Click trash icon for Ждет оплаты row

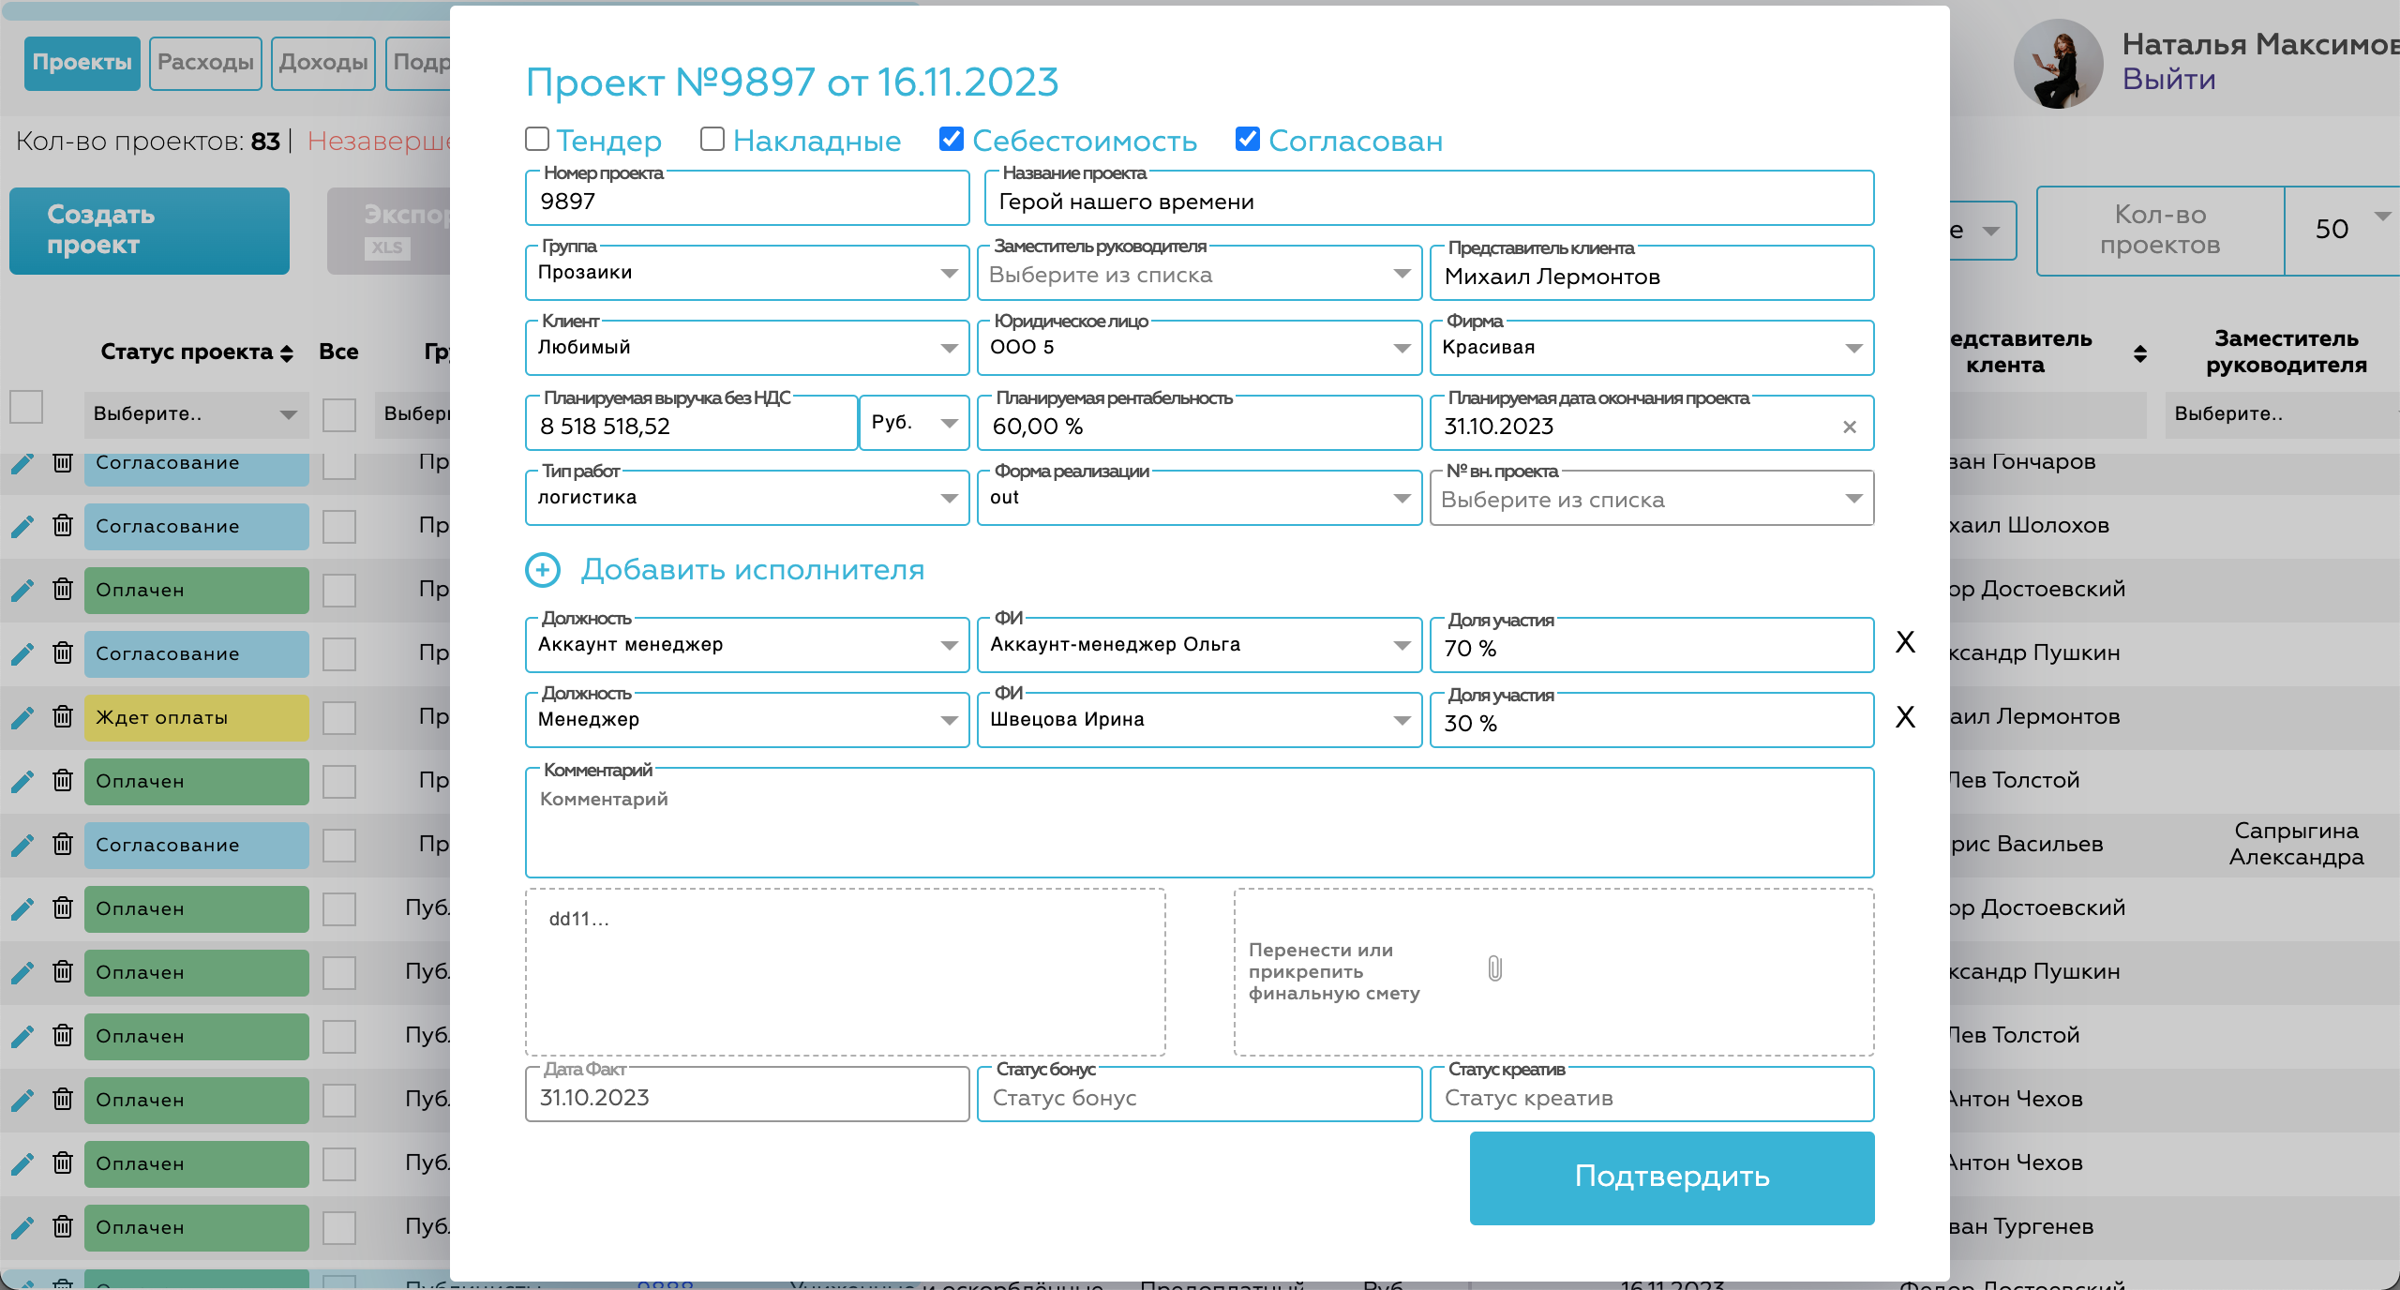[x=63, y=717]
